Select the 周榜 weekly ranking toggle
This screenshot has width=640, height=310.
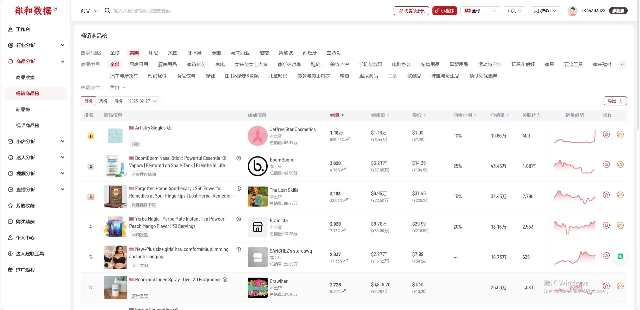103,101
